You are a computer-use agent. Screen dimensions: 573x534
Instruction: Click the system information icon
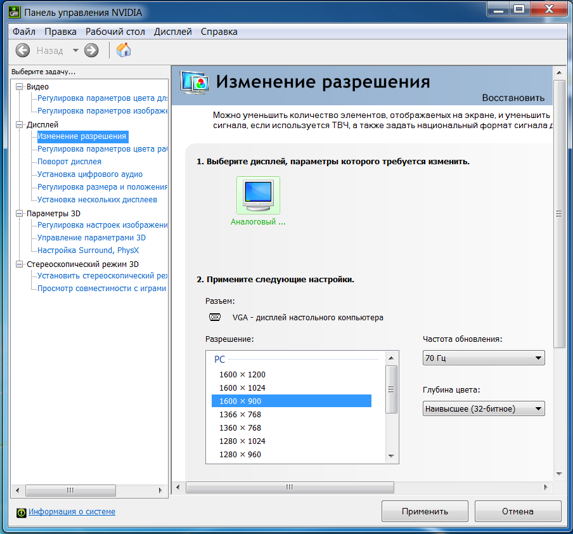coord(21,513)
